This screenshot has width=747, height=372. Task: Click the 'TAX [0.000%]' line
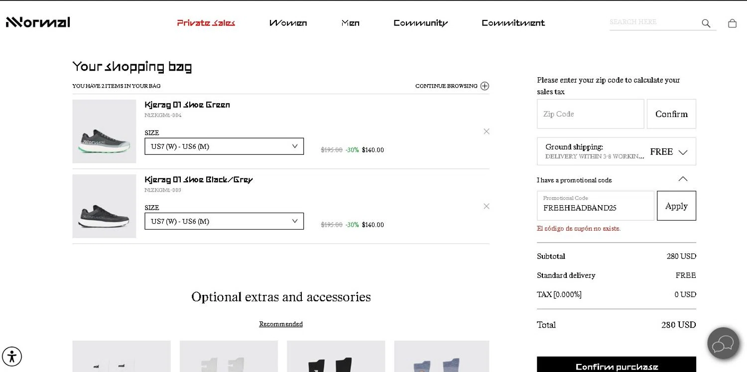point(559,294)
